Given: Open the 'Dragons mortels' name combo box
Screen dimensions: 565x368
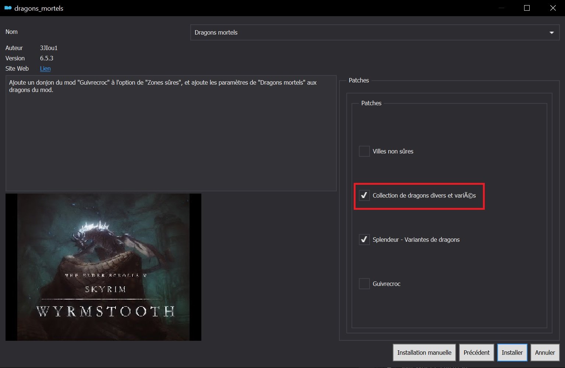Looking at the screenshot, I should coord(368,33).
